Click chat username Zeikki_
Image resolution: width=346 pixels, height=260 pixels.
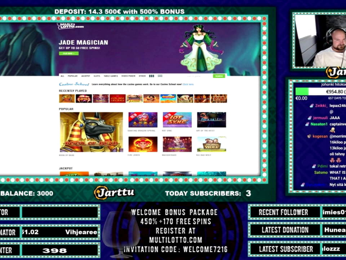pyautogui.click(x=321, y=106)
